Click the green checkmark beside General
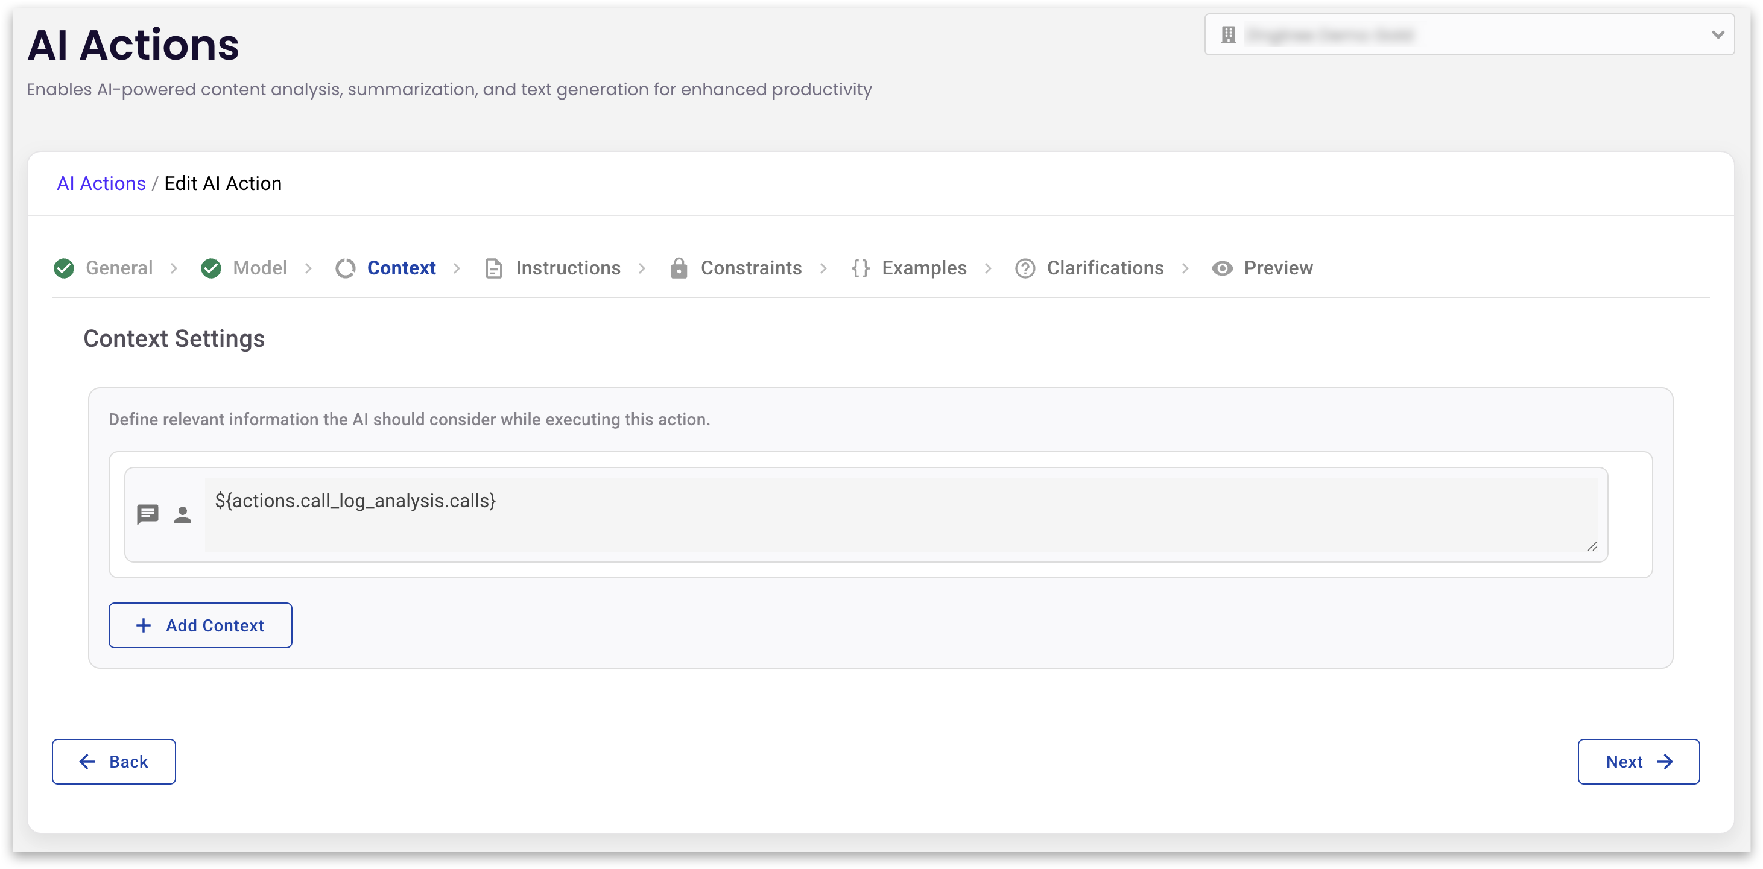Screen dimensions: 1763x869 tap(64, 268)
